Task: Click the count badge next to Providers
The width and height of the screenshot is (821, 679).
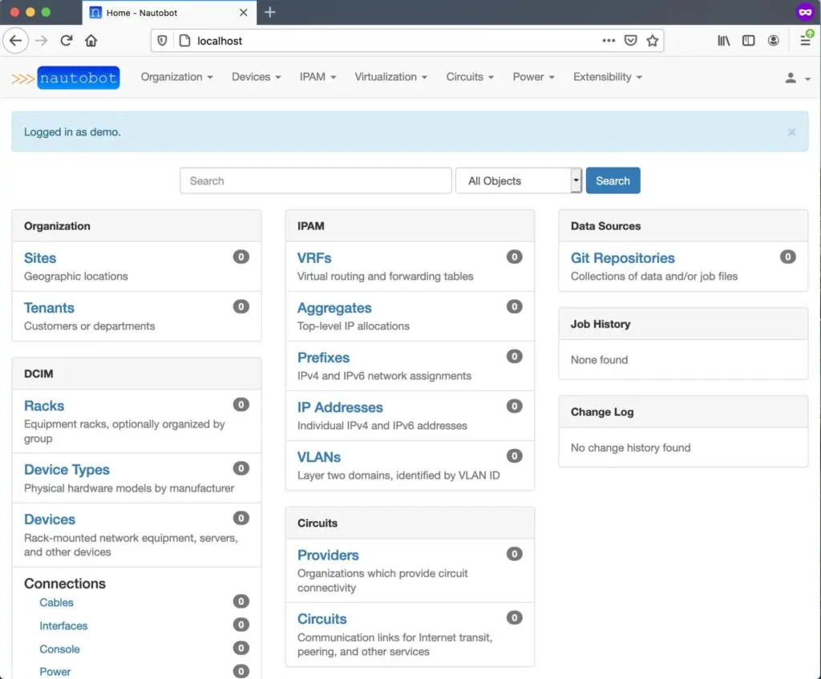Action: [514, 554]
